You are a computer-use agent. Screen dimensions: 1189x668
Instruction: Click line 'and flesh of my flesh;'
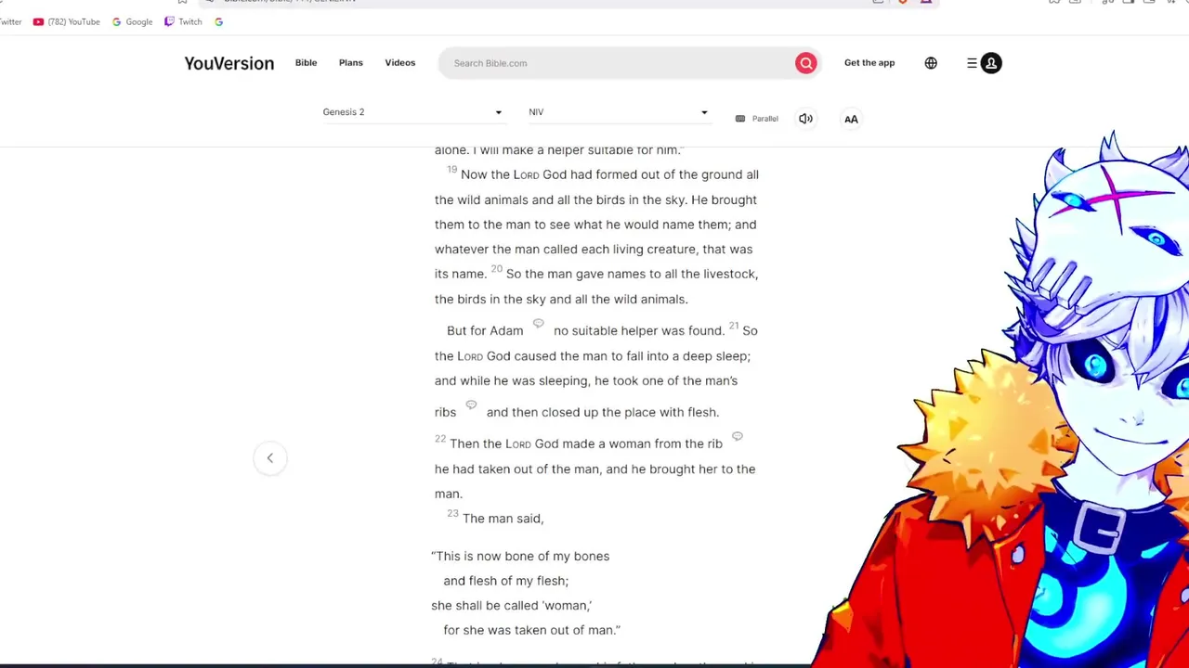505,581
